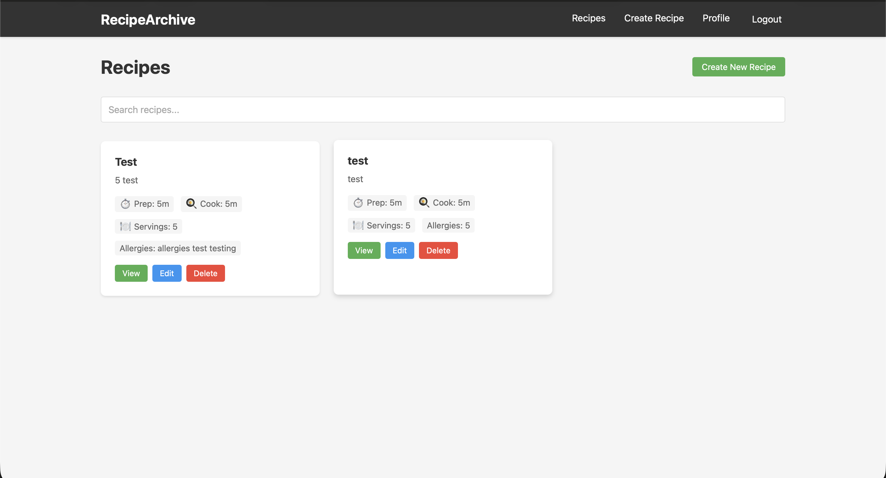The width and height of the screenshot is (886, 478).
Task: Open the Profile navigation link
Action: 716,18
